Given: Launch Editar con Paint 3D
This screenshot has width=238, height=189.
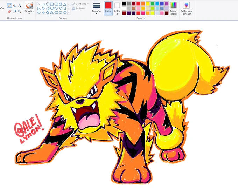Looking at the screenshot, I should 186,8.
